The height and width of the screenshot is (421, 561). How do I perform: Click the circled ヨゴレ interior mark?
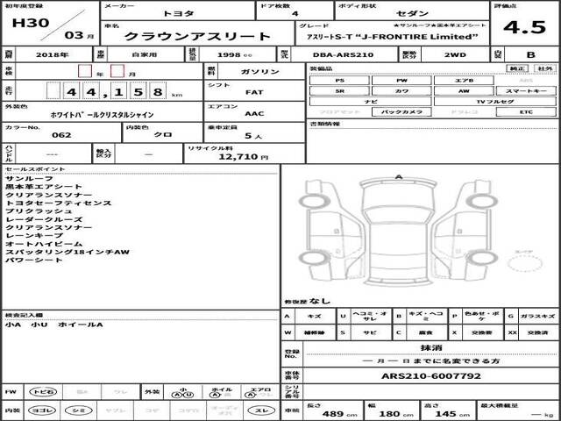(x=41, y=410)
